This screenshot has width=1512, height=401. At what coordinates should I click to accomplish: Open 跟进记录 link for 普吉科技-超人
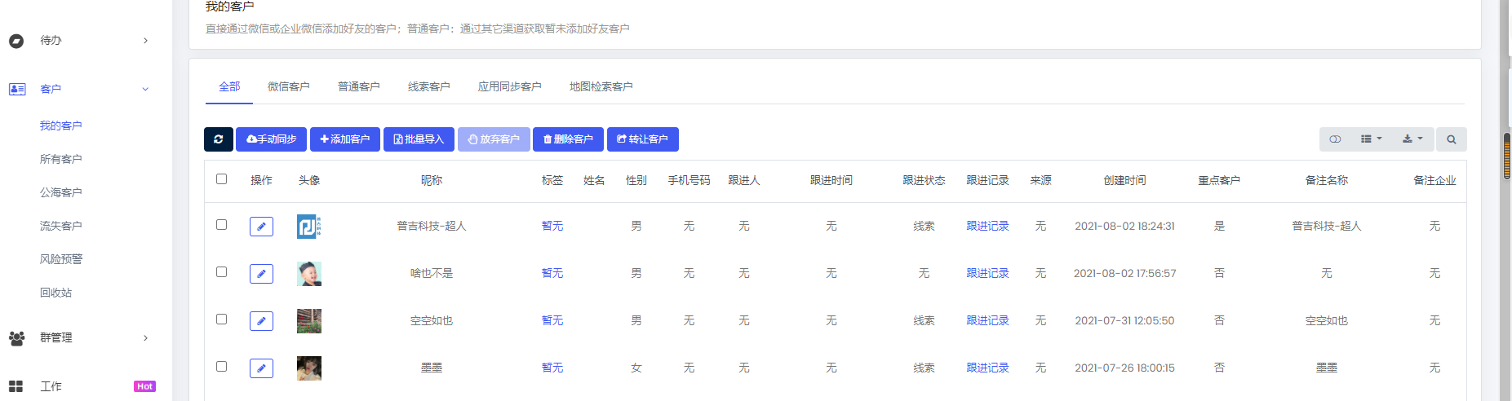pos(988,227)
